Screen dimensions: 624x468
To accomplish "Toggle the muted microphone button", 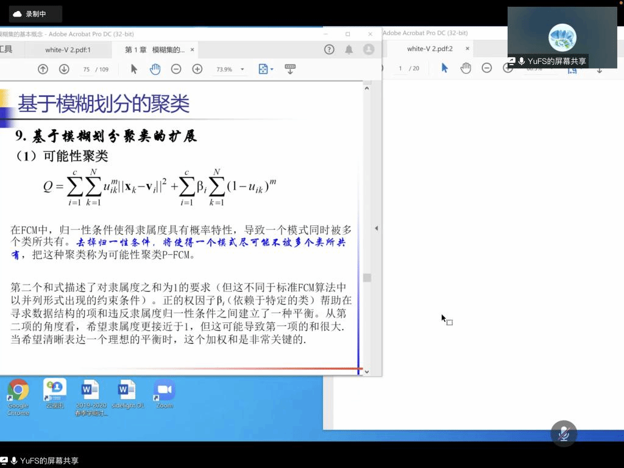I will 564,433.
